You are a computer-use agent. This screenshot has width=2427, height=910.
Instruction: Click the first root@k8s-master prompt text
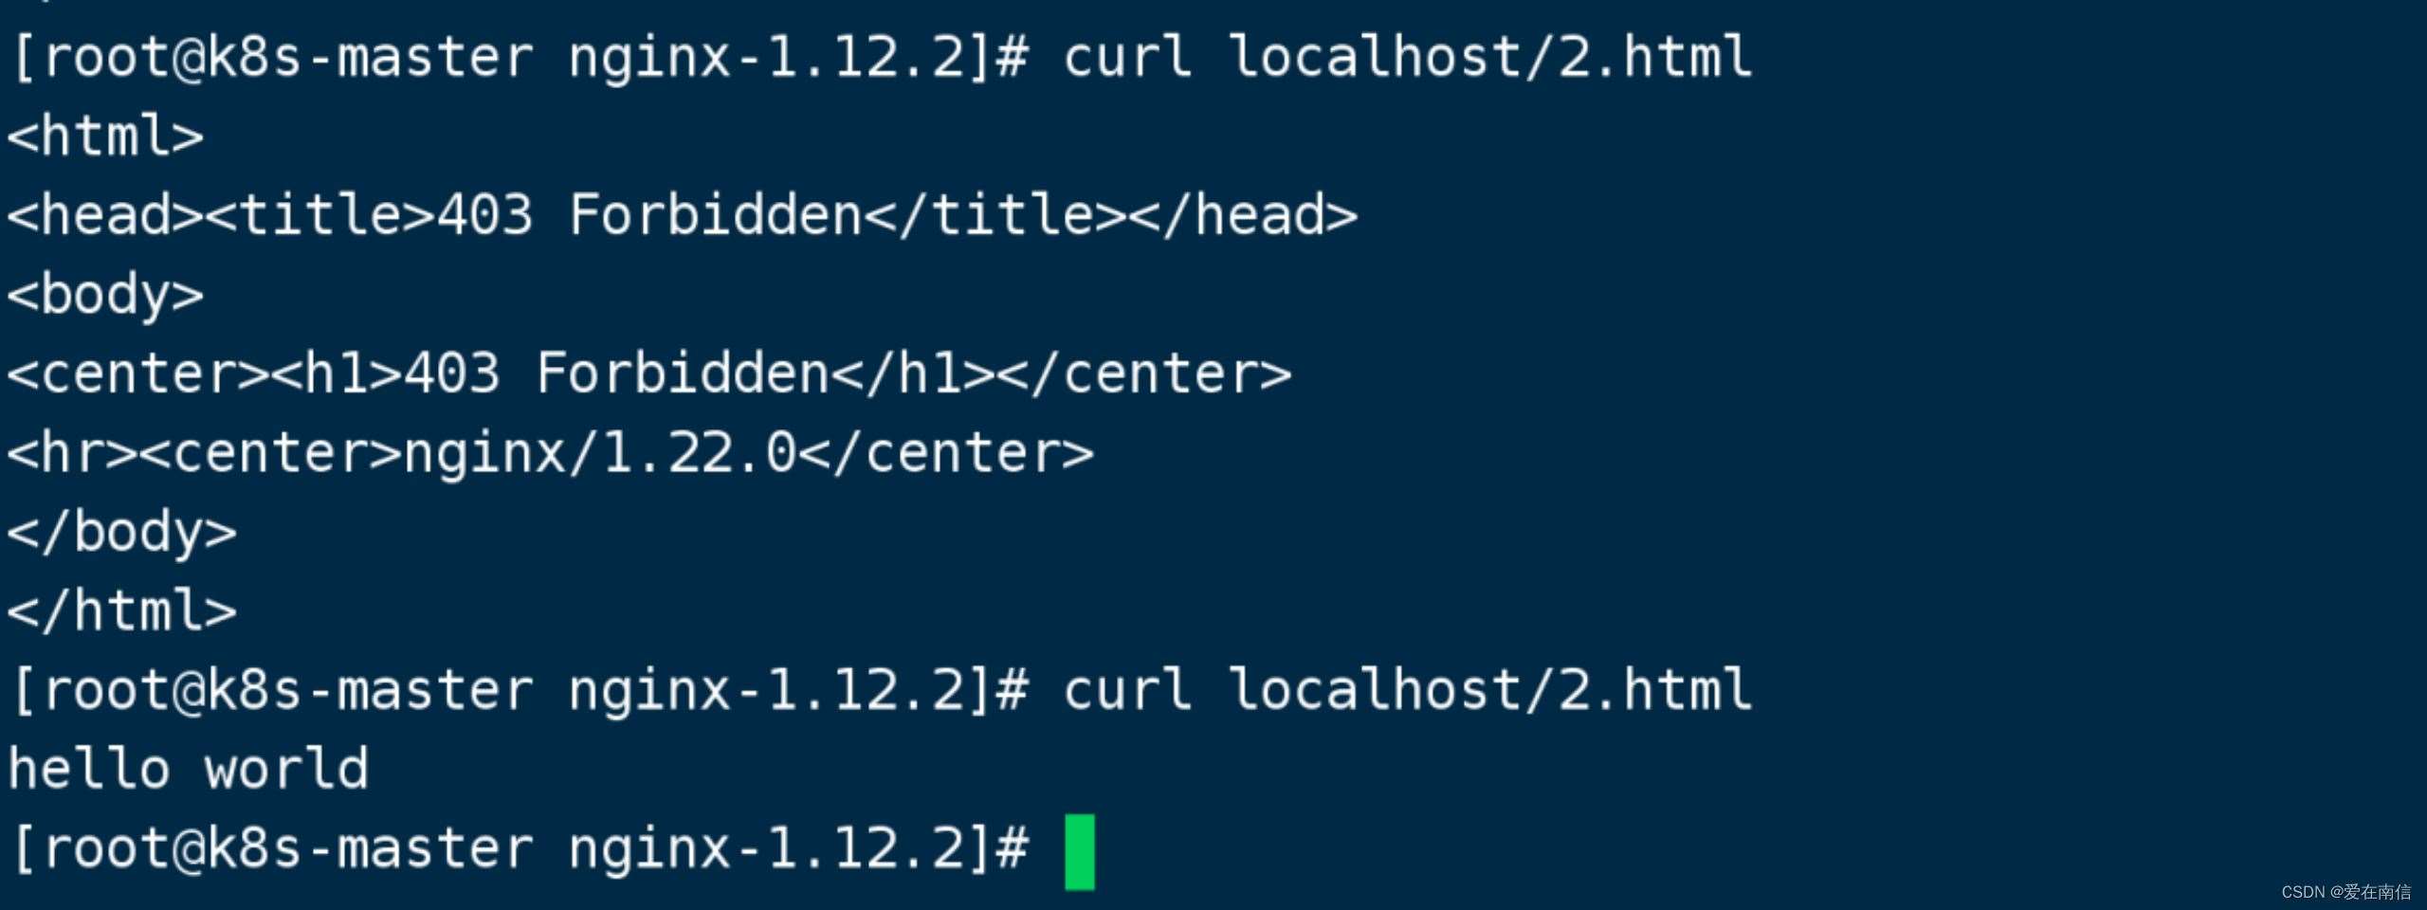coord(520,57)
